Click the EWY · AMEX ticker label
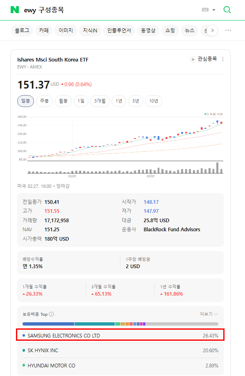 [29, 67]
